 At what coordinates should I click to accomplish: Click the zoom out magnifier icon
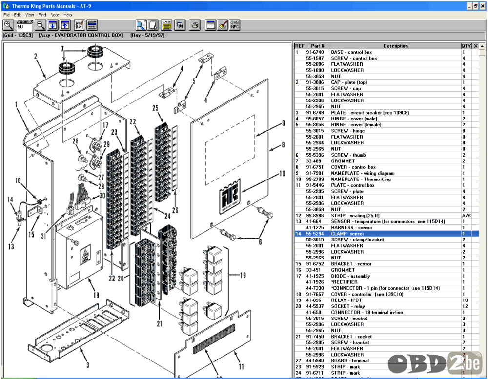pyautogui.click(x=41, y=25)
